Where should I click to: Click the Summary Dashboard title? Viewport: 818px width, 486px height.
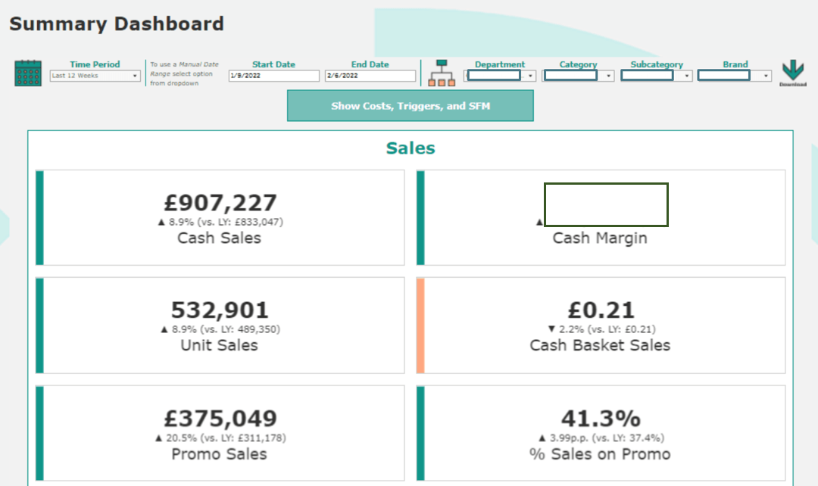point(117,24)
